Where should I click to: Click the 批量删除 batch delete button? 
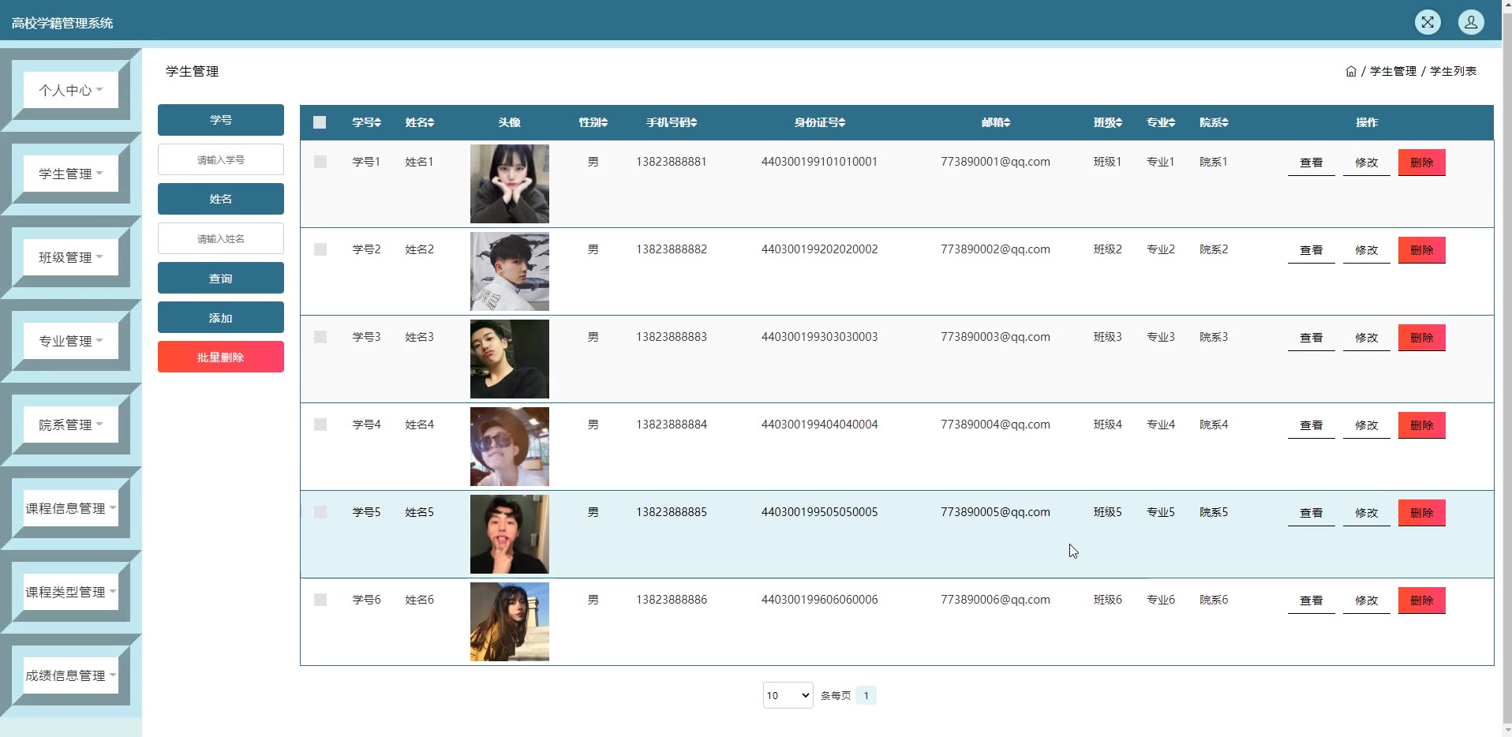click(x=221, y=357)
